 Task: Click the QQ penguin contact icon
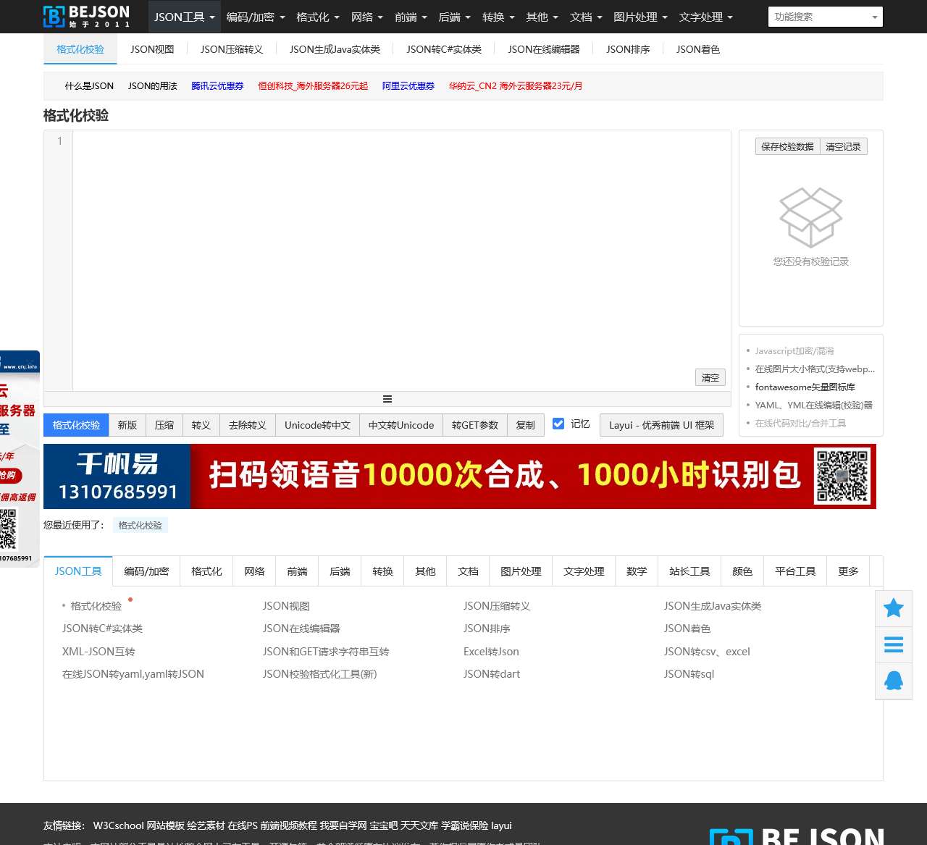coord(893,681)
